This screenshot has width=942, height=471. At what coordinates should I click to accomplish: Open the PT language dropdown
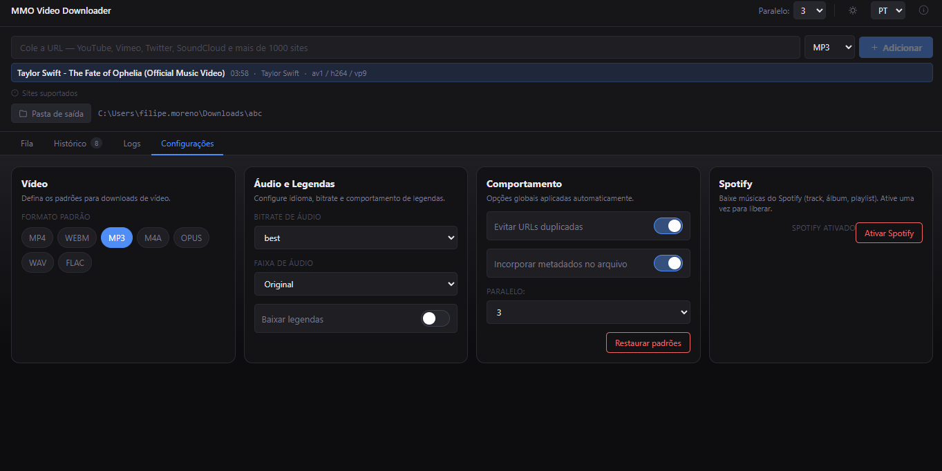tap(888, 10)
